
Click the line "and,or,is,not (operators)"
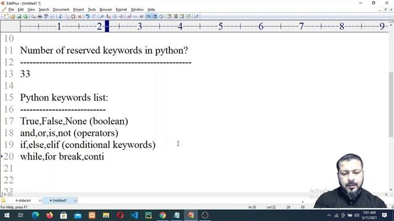pos(69,133)
